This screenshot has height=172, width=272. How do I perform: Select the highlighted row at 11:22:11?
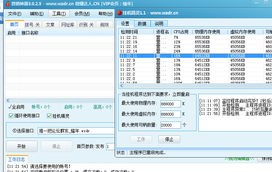[x=195, y=56]
